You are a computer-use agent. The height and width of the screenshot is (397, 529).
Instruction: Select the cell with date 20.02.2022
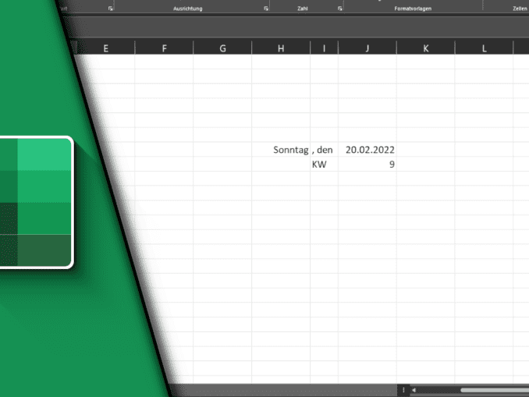click(x=367, y=150)
